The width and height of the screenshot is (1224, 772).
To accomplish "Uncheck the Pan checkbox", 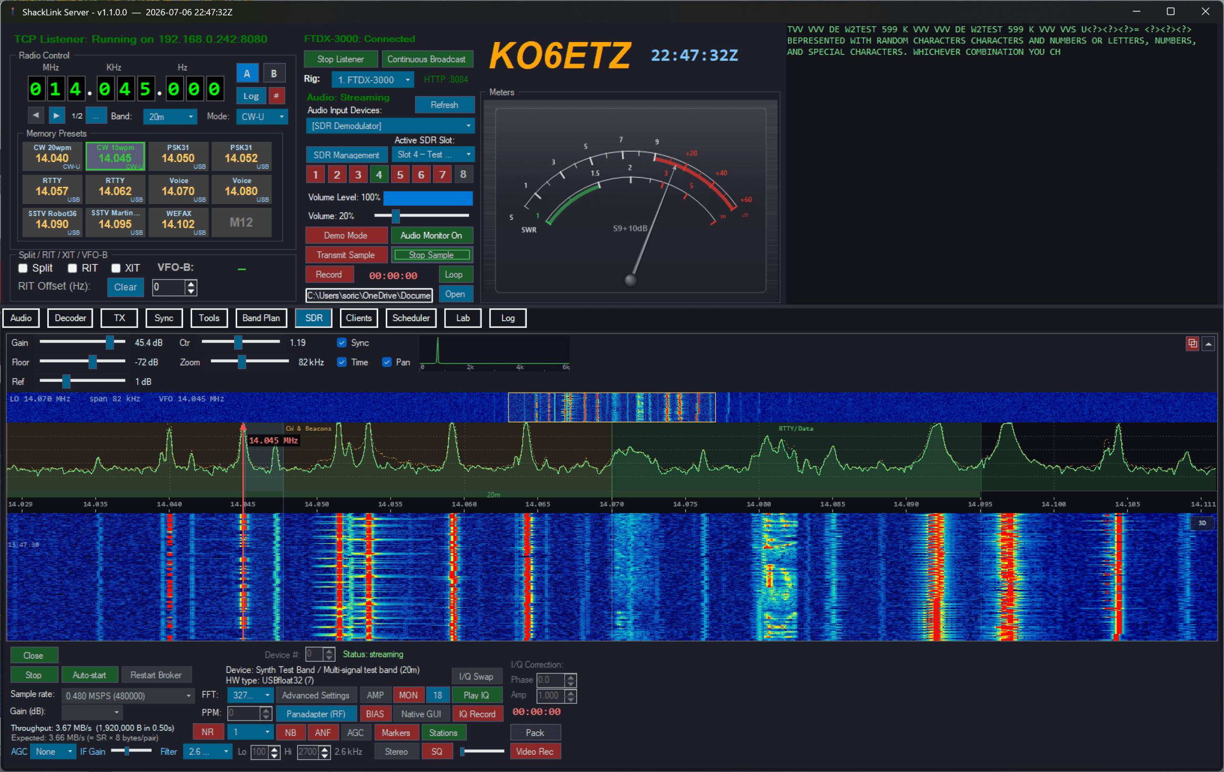I will 386,362.
